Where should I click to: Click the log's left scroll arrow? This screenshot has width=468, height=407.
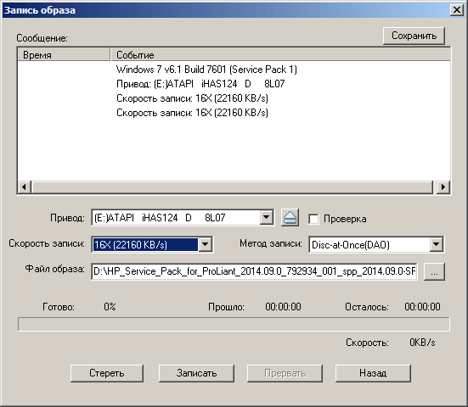point(24,187)
